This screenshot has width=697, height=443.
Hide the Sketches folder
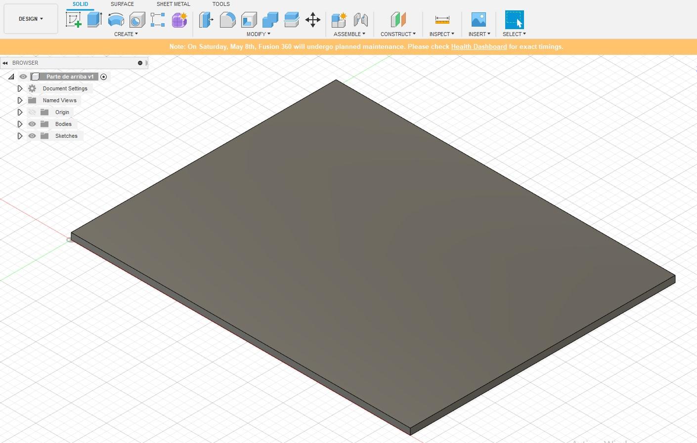coord(32,136)
